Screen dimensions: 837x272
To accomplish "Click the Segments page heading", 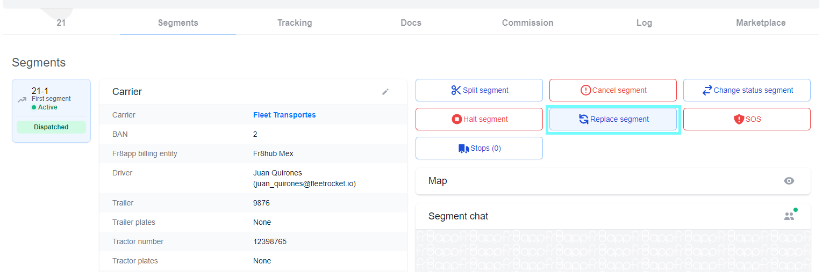I will (39, 62).
